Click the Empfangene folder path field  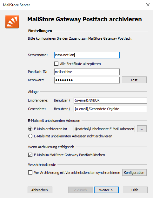(x=110, y=100)
